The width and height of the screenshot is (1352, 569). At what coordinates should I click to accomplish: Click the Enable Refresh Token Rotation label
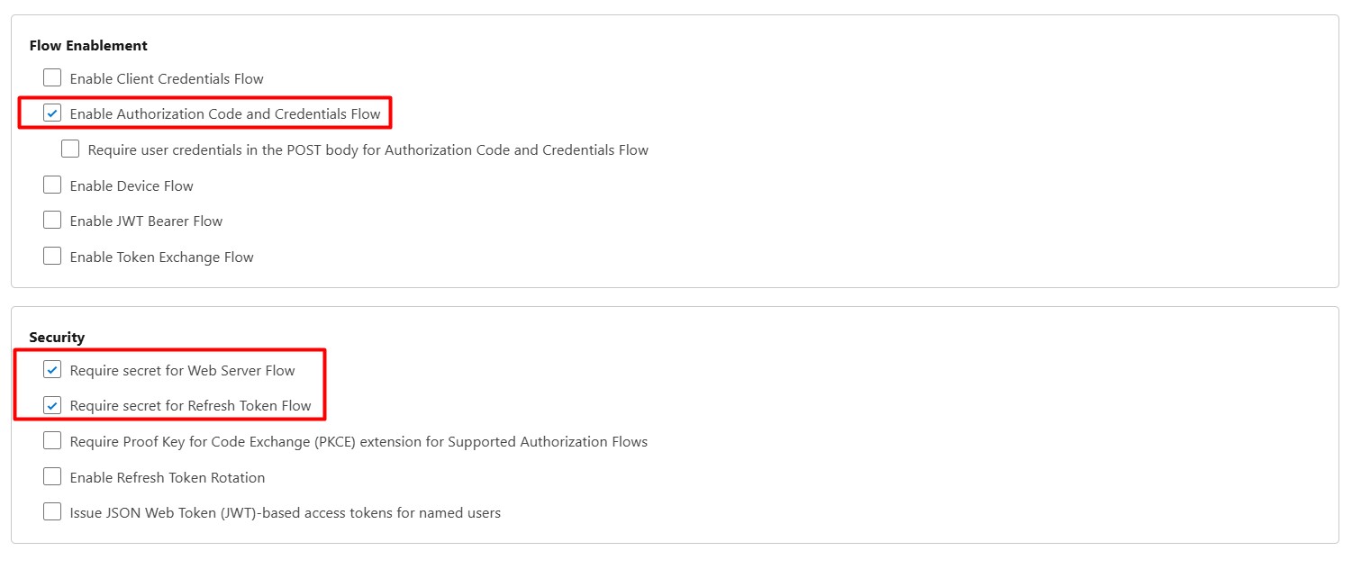(x=168, y=477)
